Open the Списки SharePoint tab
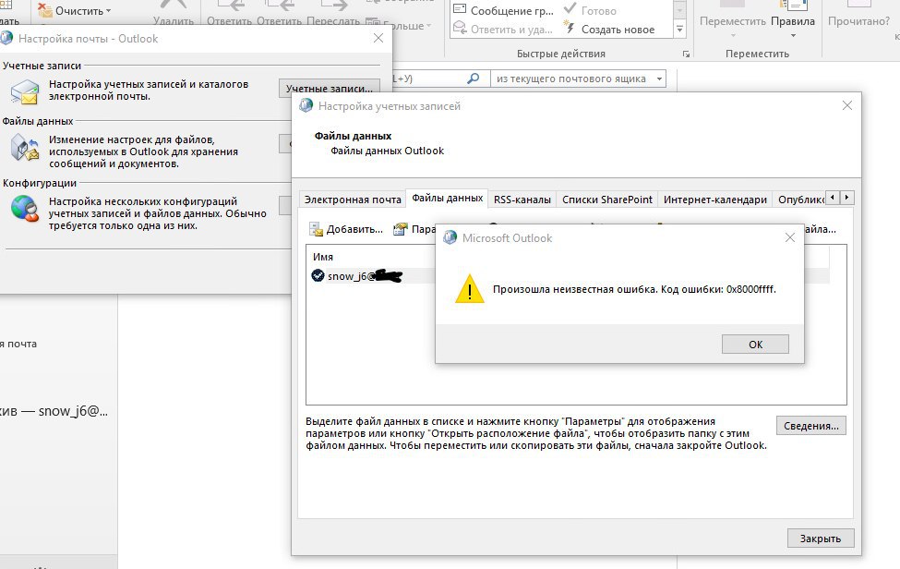The image size is (900, 569). 607,200
